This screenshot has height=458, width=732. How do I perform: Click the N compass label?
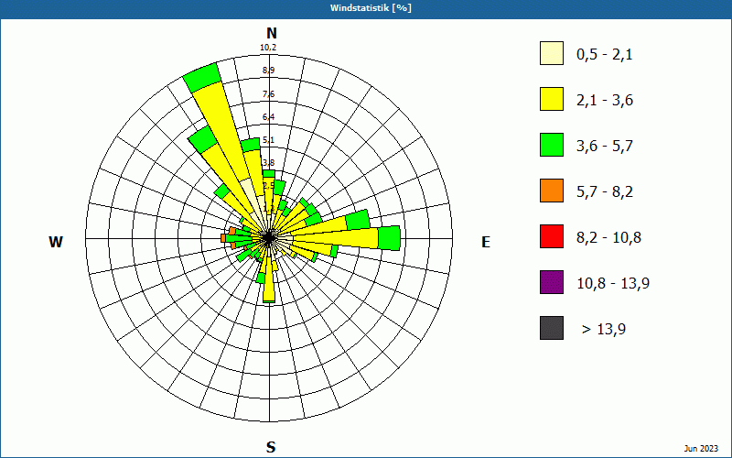(272, 33)
